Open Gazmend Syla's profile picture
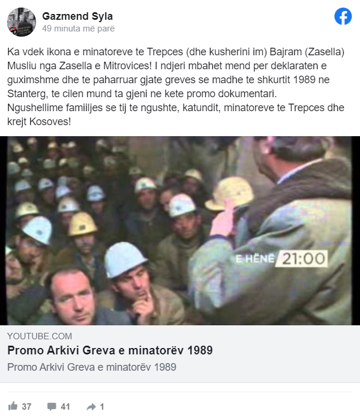The width and height of the screenshot is (360, 419). (22, 22)
